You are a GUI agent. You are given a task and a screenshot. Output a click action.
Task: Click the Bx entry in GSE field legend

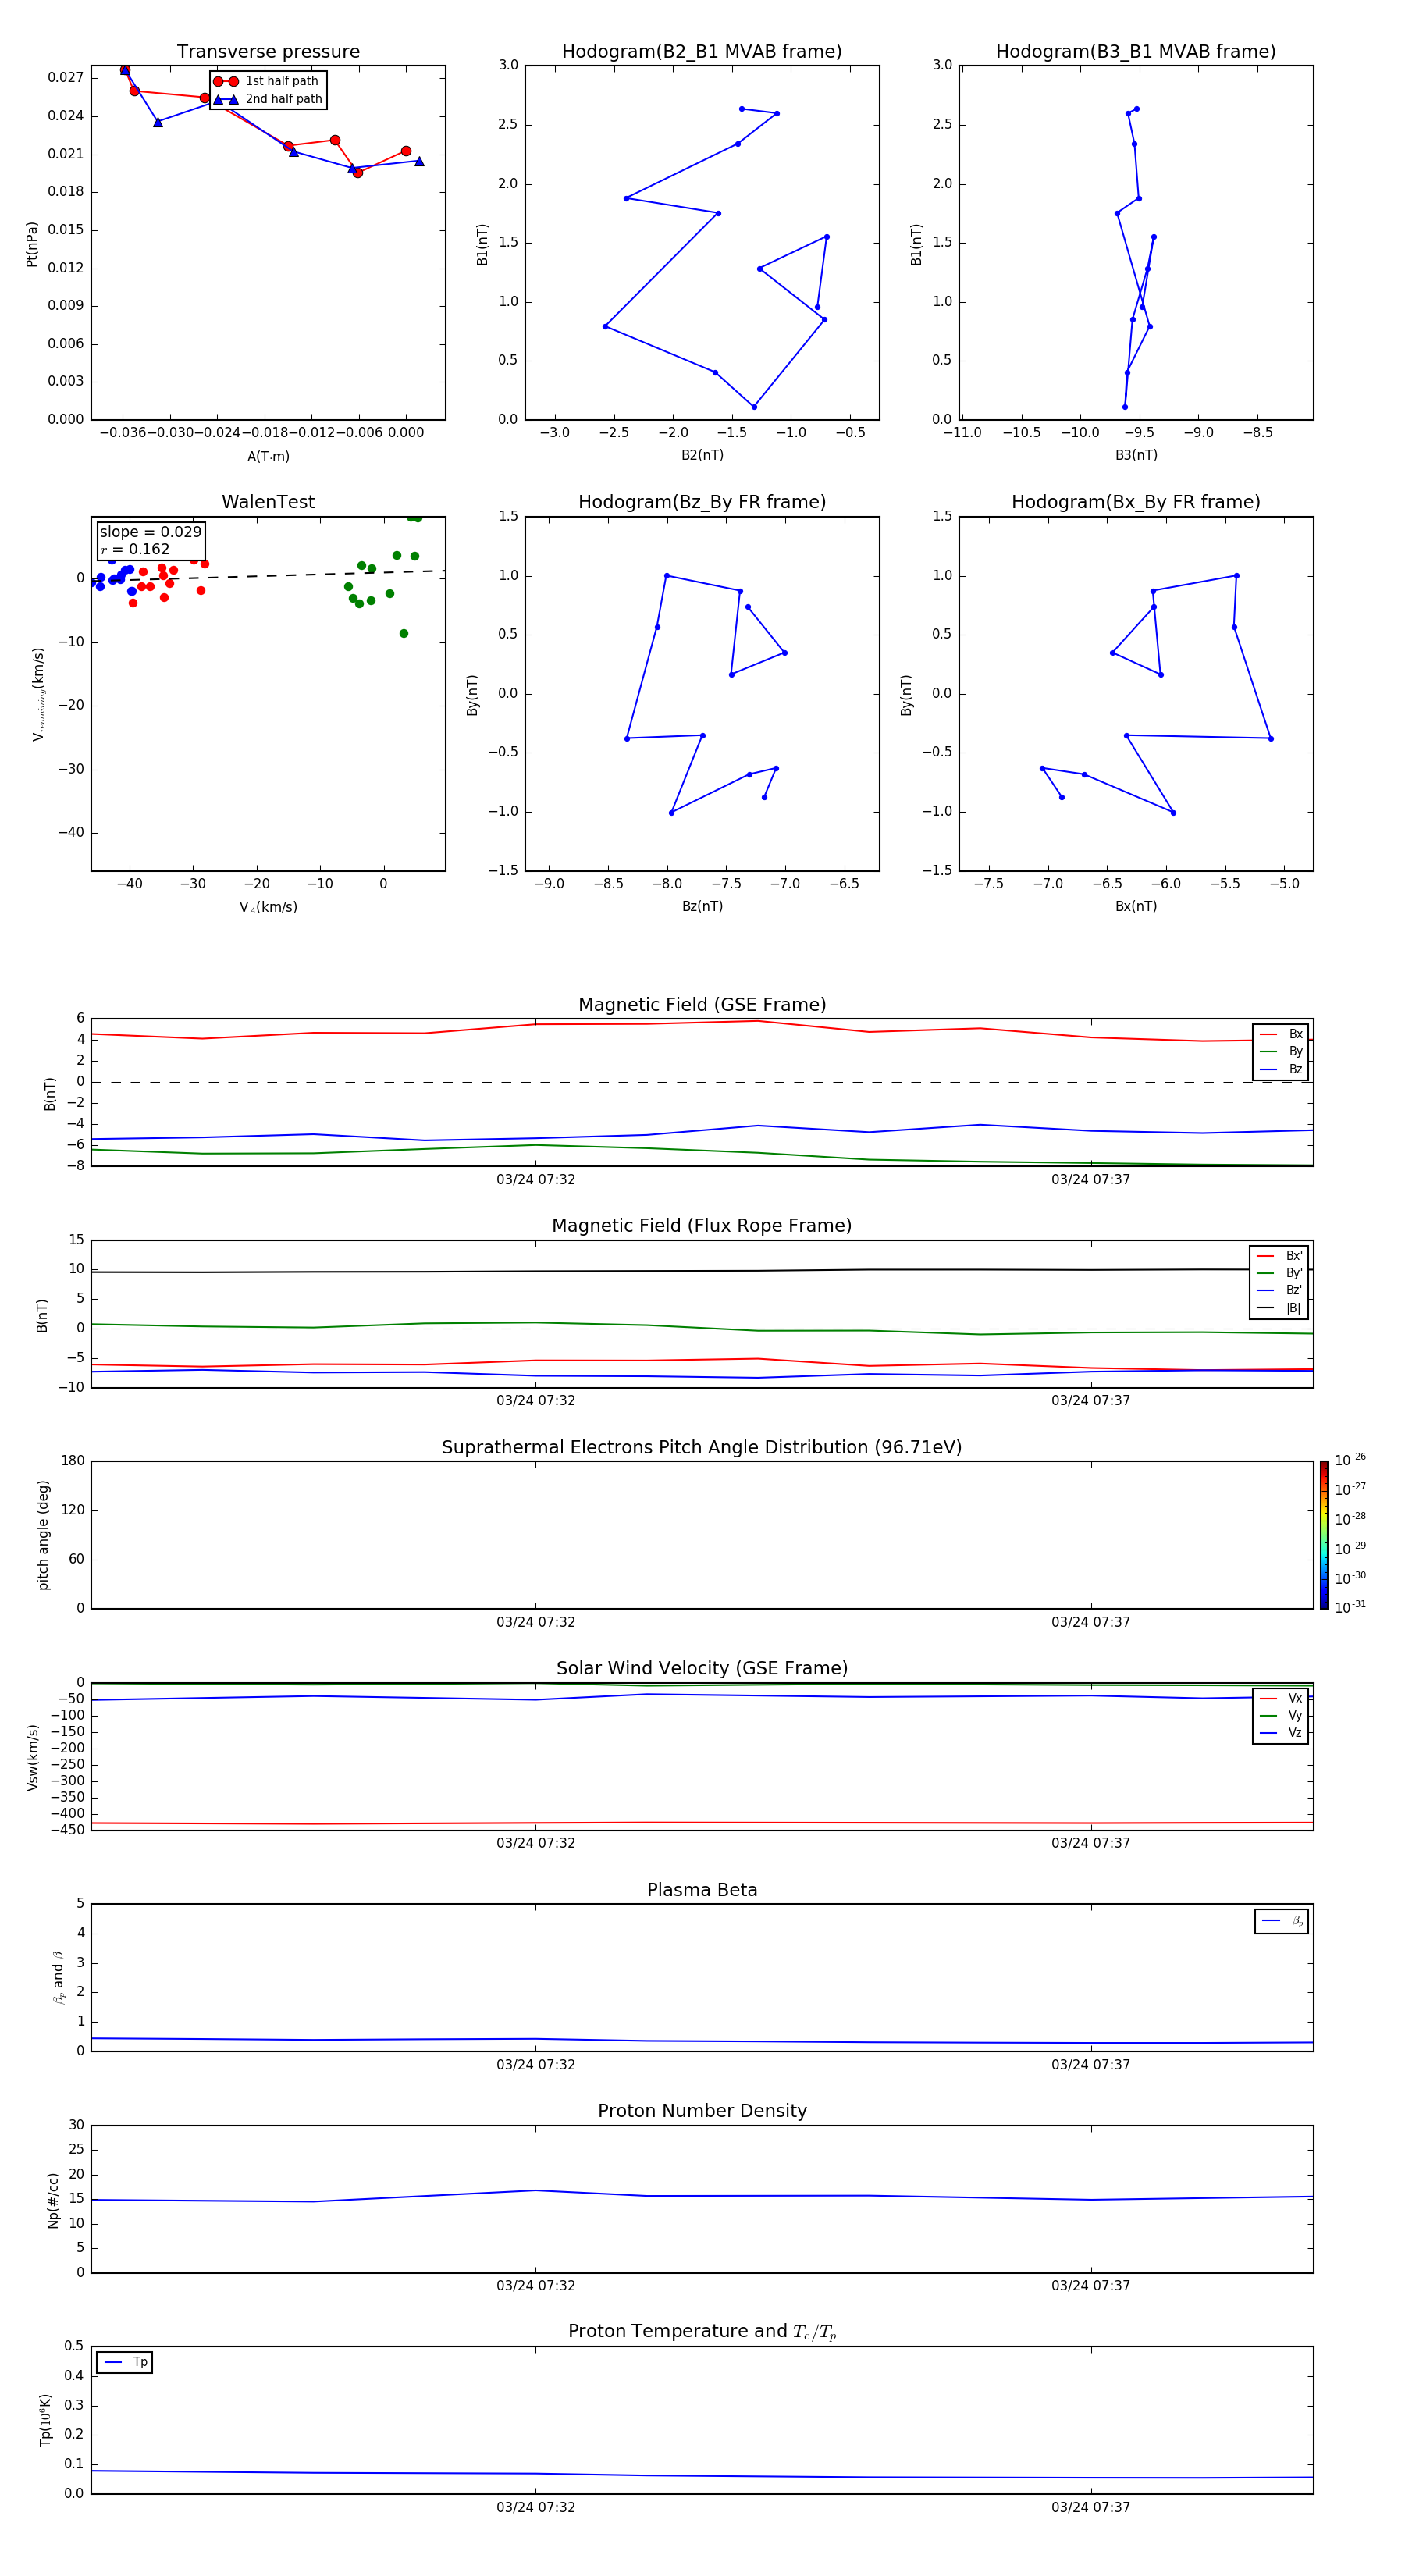[1282, 1034]
